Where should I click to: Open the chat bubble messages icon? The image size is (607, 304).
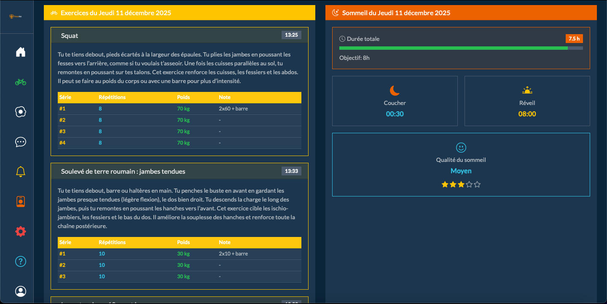[20, 142]
